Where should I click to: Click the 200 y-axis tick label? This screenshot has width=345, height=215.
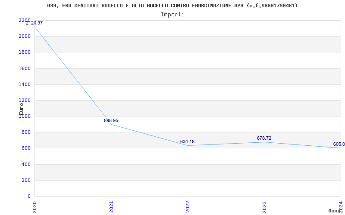pyautogui.click(x=26, y=180)
